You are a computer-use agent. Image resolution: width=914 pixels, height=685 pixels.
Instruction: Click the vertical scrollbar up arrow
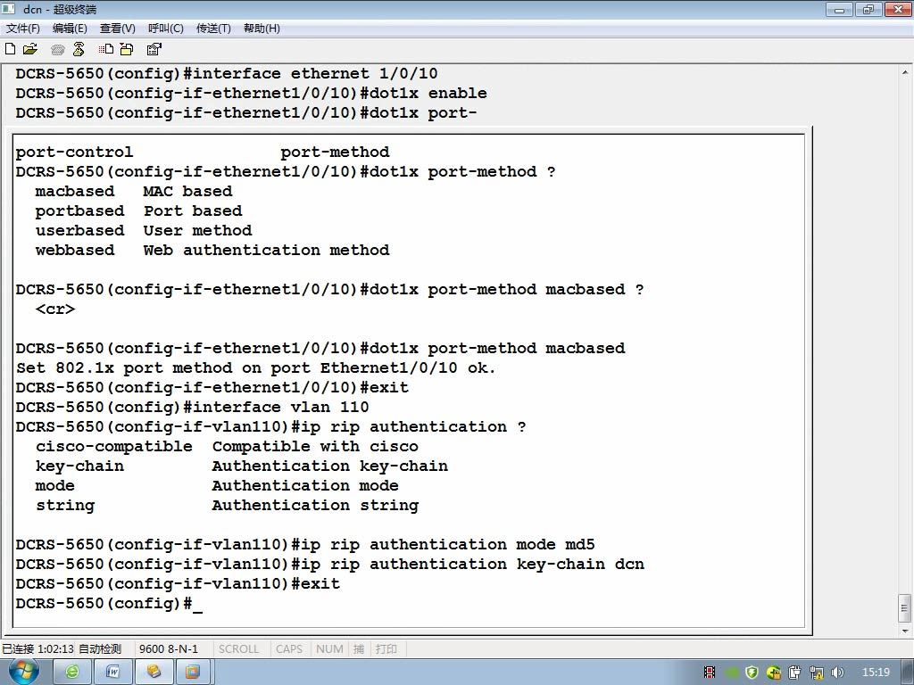tap(905, 72)
